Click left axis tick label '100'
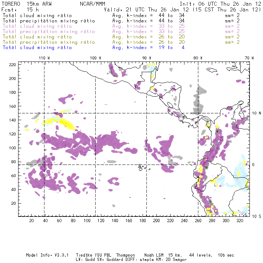Screen dimensions: 263x263 pos(12,148)
